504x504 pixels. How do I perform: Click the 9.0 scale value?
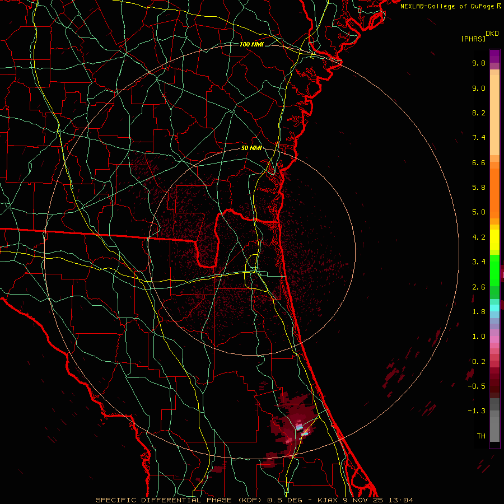pyautogui.click(x=479, y=88)
